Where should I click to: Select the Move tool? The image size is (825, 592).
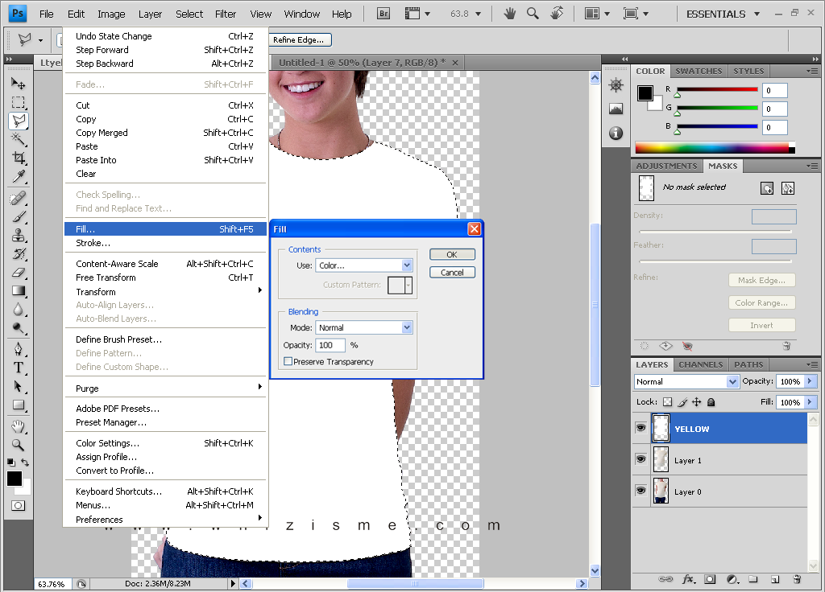coord(19,84)
